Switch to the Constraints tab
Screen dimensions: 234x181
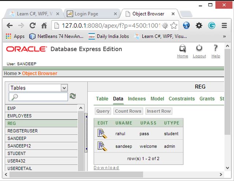pyautogui.click(x=182, y=99)
